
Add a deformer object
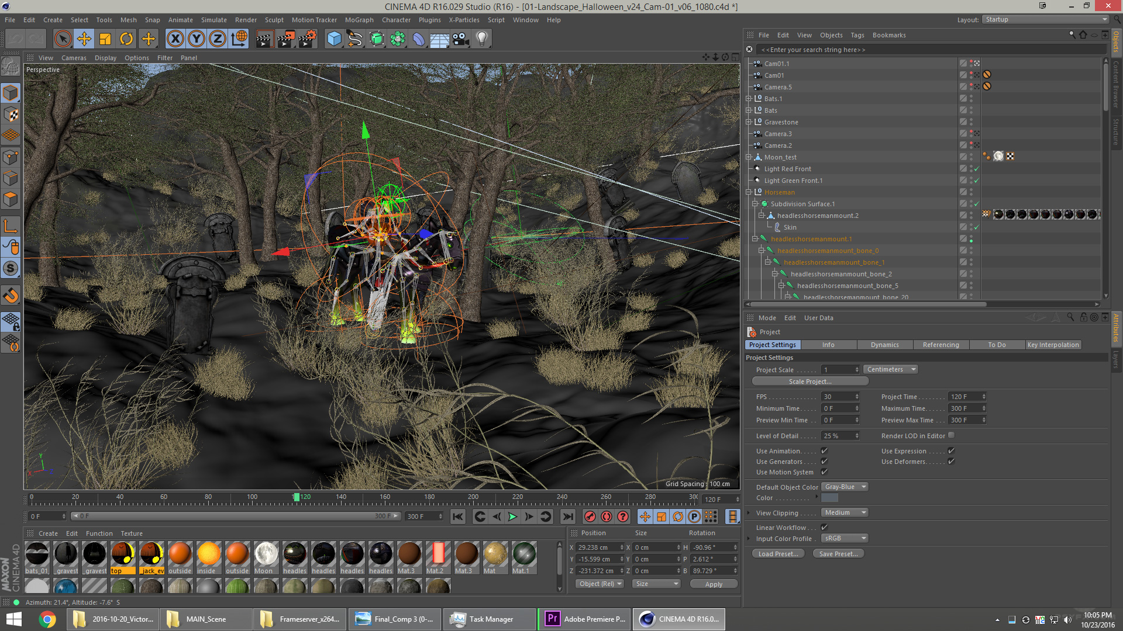click(x=419, y=39)
